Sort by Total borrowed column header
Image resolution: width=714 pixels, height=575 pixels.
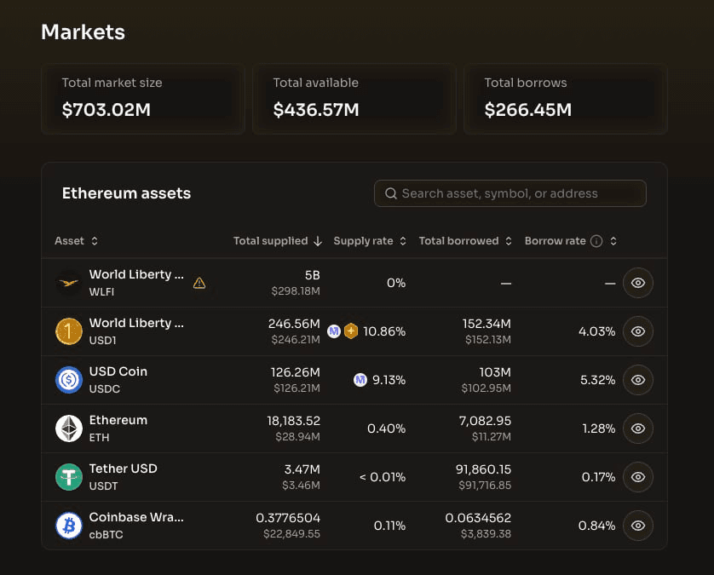465,241
